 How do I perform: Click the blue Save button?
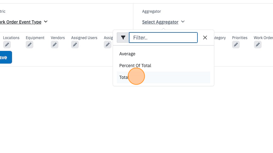click(x=5, y=57)
